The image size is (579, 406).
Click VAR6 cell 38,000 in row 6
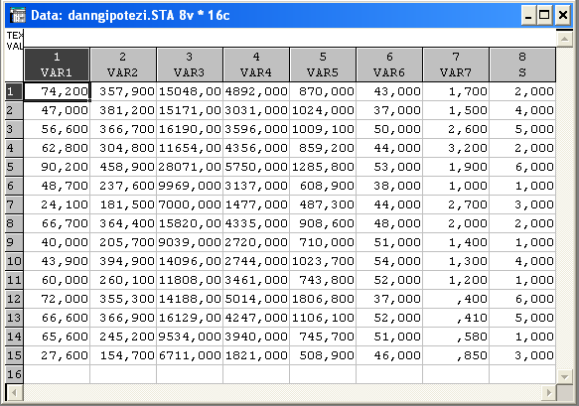[389, 186]
